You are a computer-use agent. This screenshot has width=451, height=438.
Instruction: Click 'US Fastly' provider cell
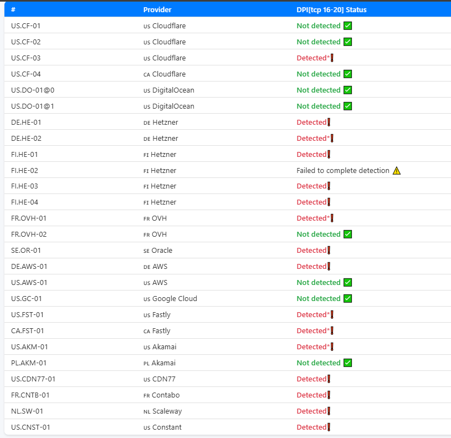pyautogui.click(x=157, y=315)
